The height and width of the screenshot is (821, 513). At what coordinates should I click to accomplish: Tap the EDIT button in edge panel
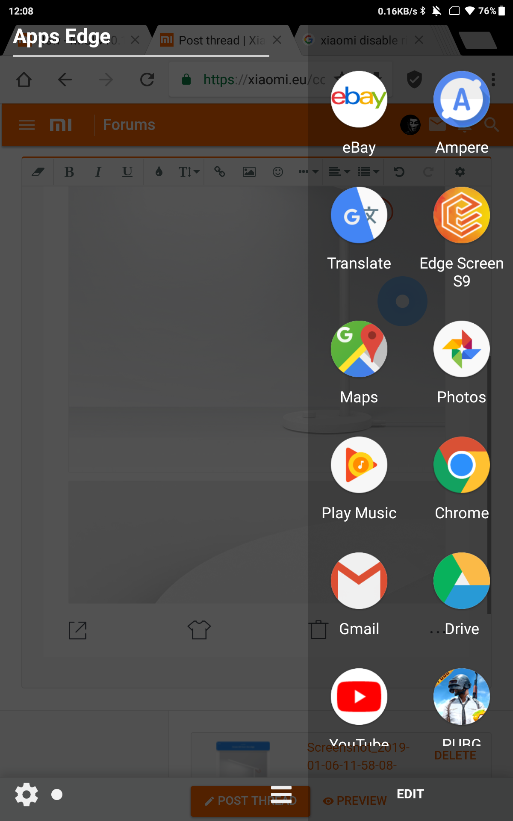[x=410, y=794]
